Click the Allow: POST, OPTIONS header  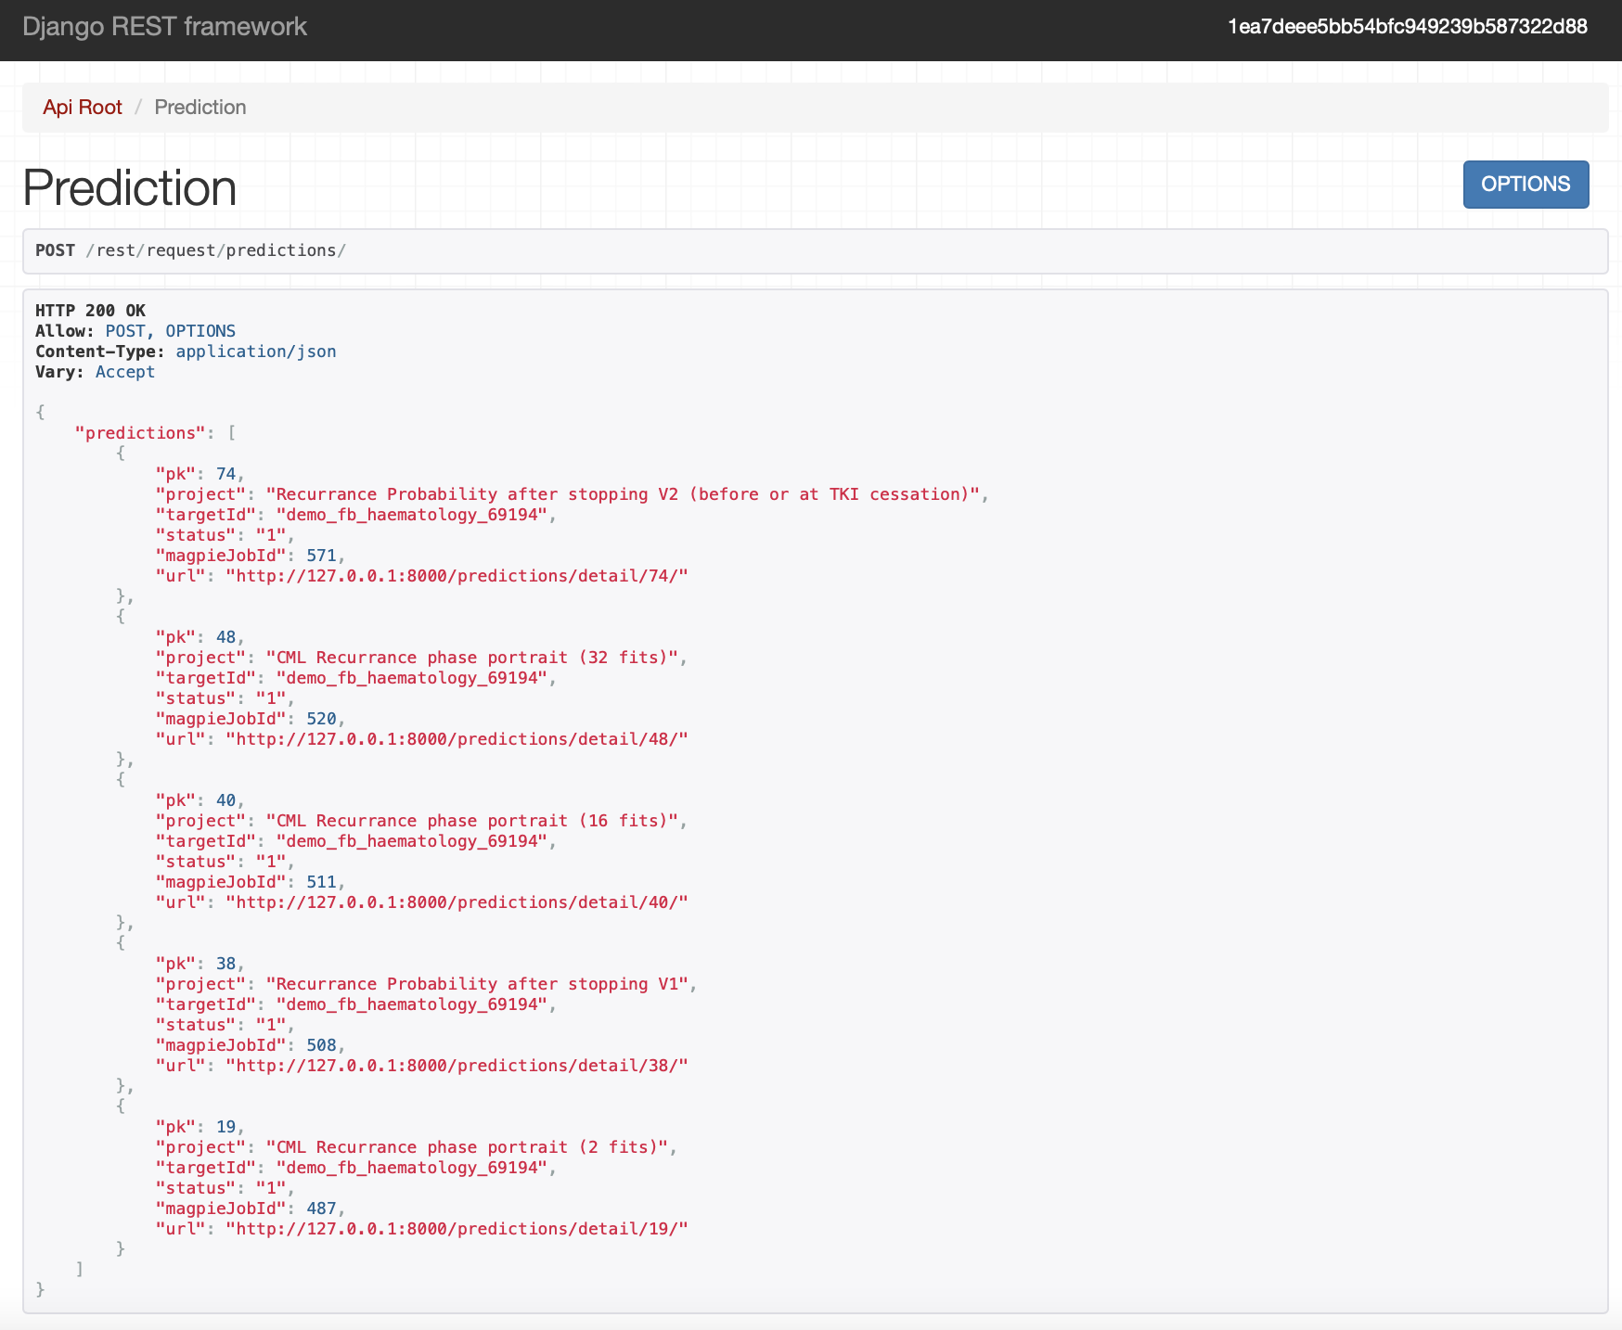pos(135,331)
